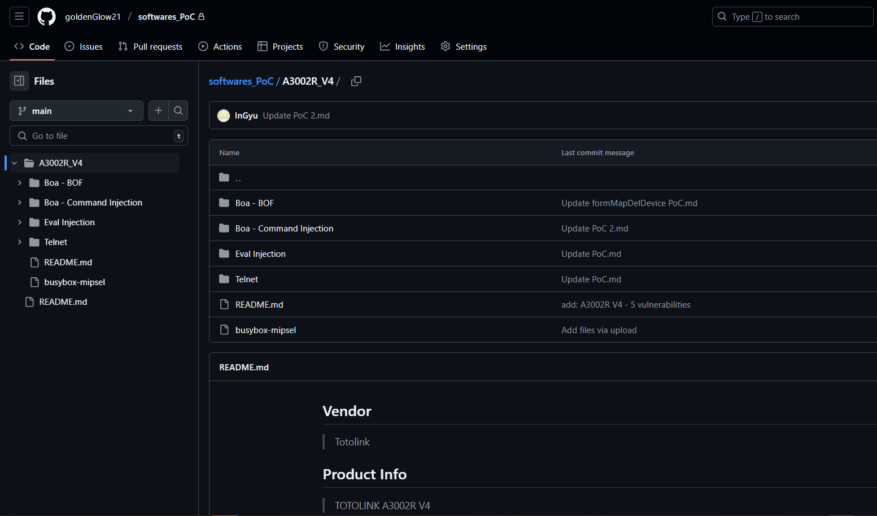Screen dimensions: 877x516
Task: Open goldenGlow21 user profile link
Action: tap(93, 17)
